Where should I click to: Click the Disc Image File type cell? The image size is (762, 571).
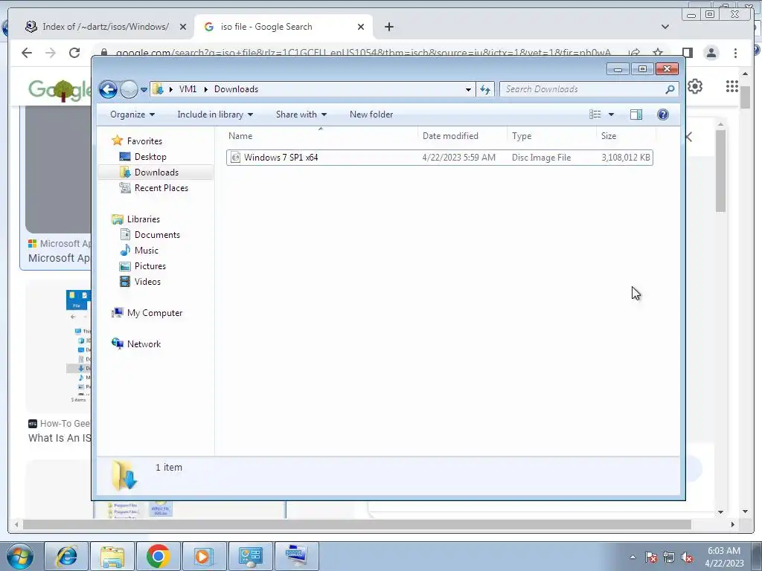point(542,158)
